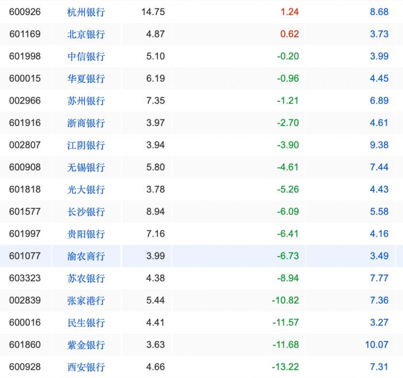The width and height of the screenshot is (403, 378).
Task: Click the highlighted 渝农商行 link
Action: click(x=86, y=256)
